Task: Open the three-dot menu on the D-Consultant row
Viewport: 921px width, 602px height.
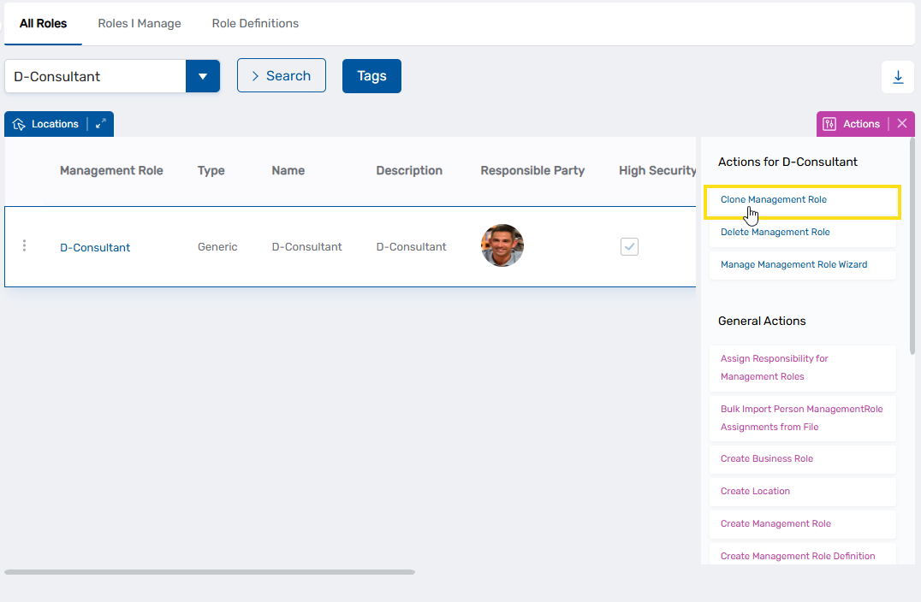Action: (24, 245)
